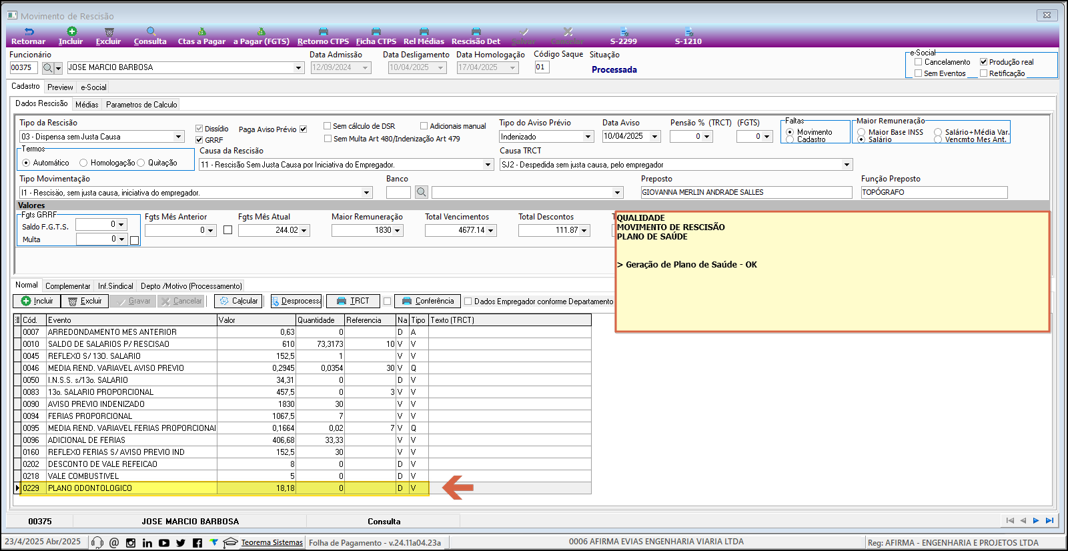Image resolution: width=1068 pixels, height=551 pixels.
Task: Toggle e-Social Produção real checkbox
Action: coord(983,62)
